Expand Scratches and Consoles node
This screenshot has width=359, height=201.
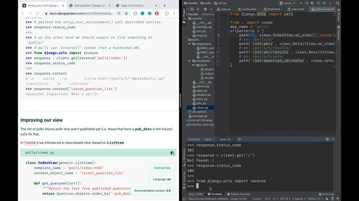[187, 125]
